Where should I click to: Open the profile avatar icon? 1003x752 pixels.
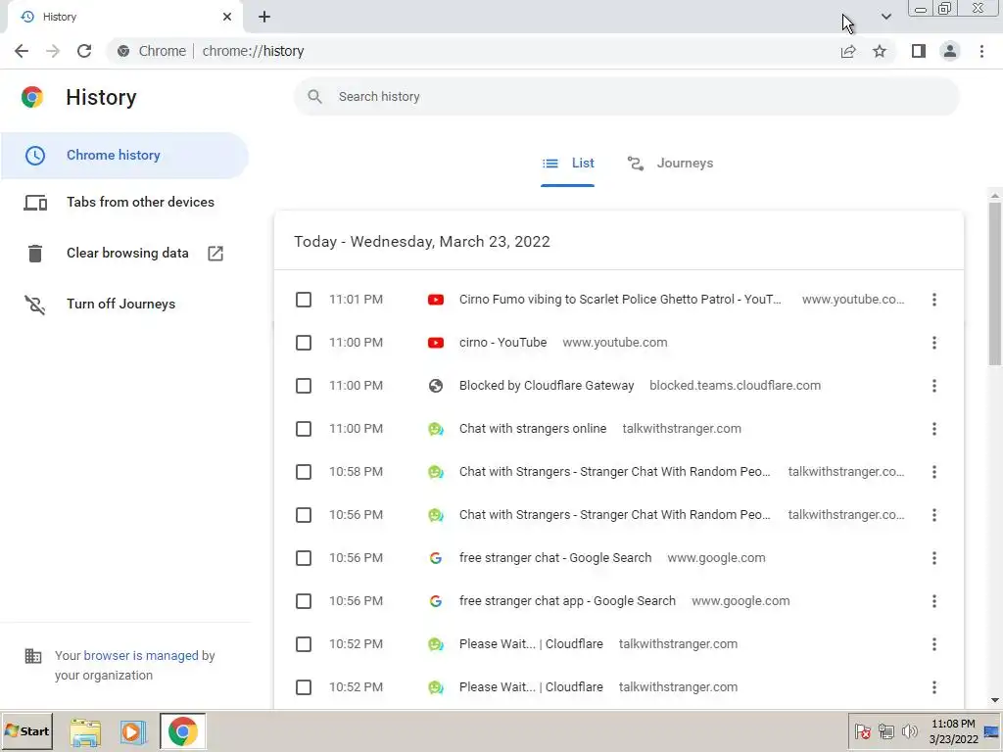point(950,51)
